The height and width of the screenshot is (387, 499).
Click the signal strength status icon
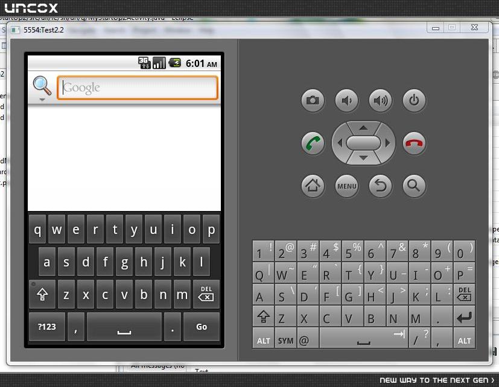click(159, 63)
